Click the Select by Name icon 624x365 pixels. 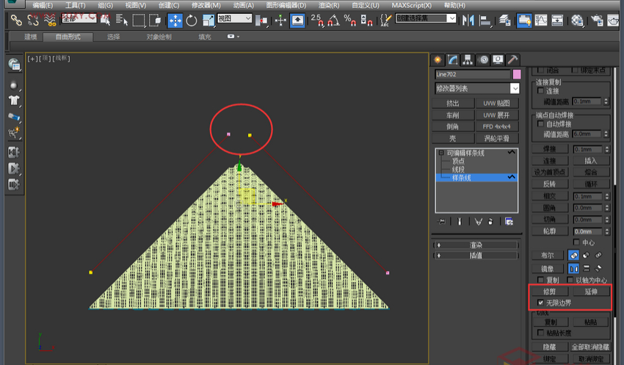(x=122, y=20)
